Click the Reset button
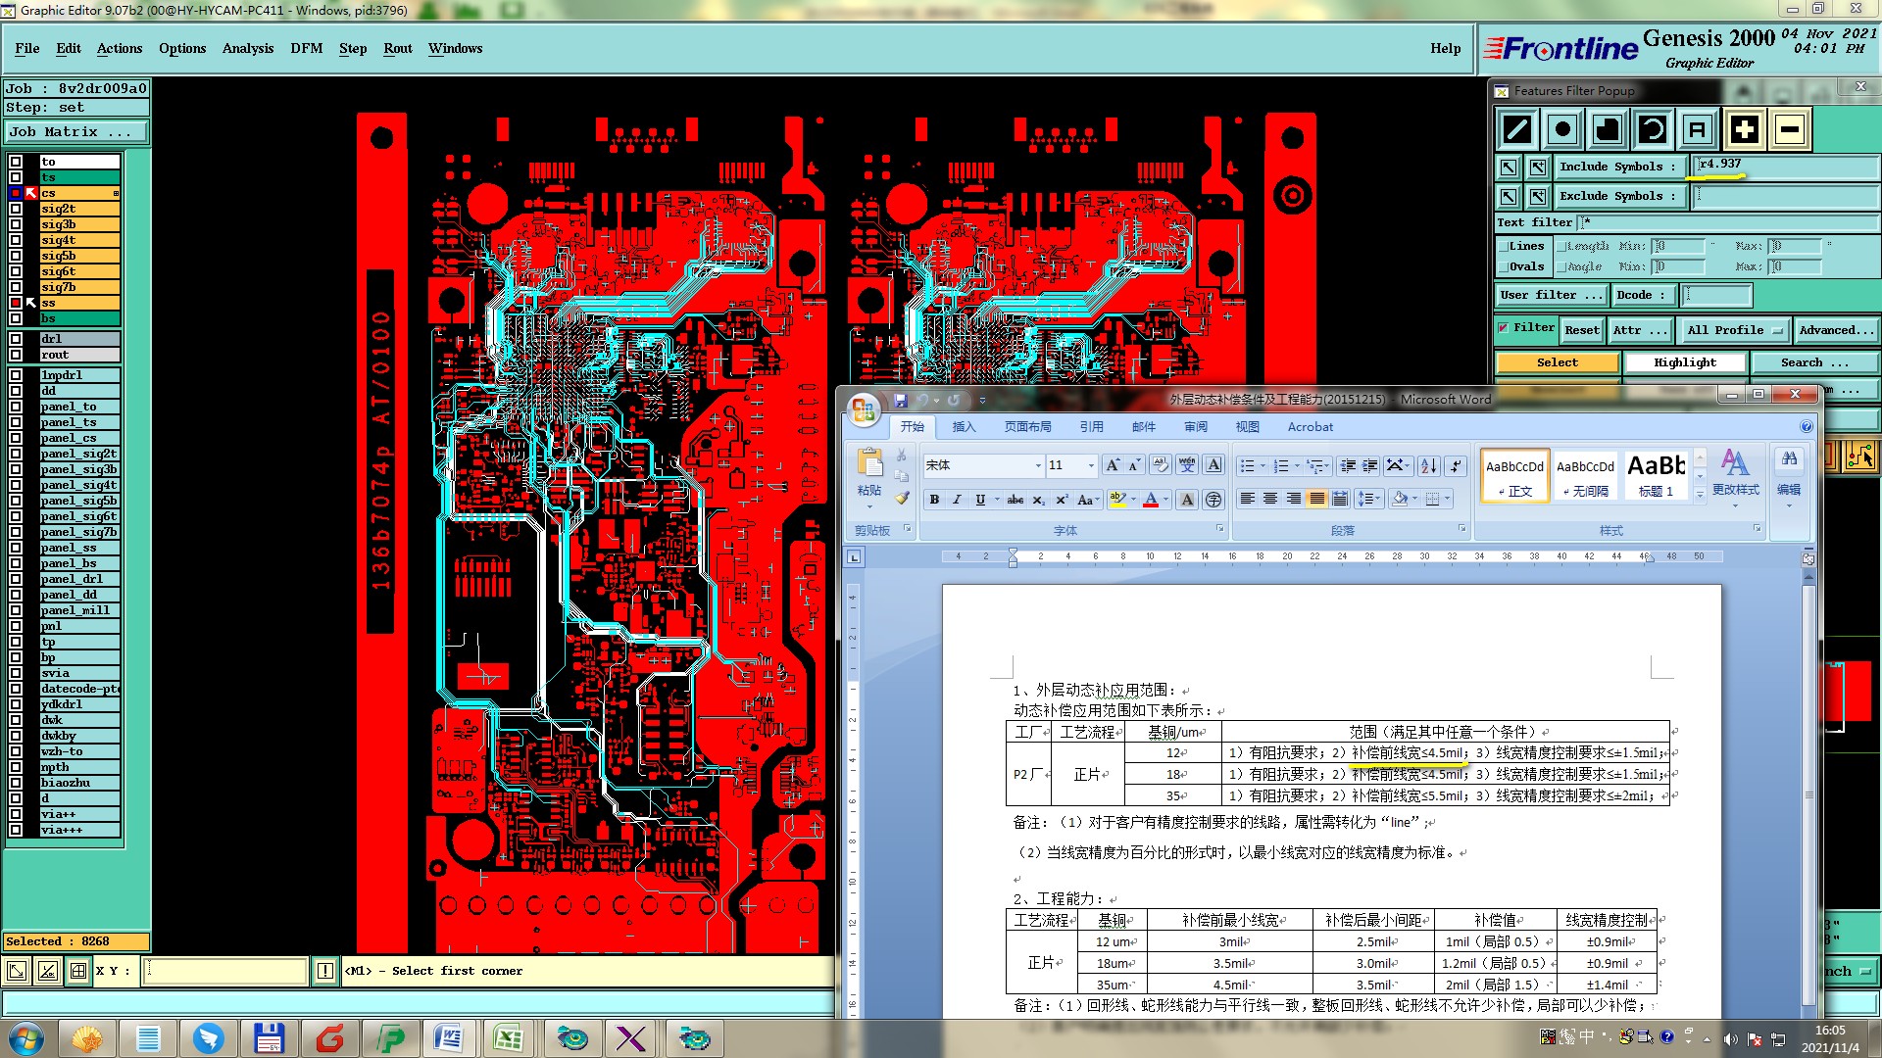The width and height of the screenshot is (1882, 1058). coord(1581,330)
